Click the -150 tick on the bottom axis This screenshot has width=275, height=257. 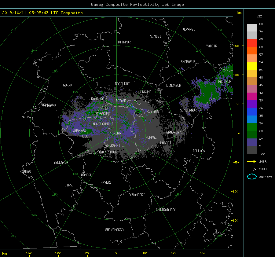pos(28,253)
